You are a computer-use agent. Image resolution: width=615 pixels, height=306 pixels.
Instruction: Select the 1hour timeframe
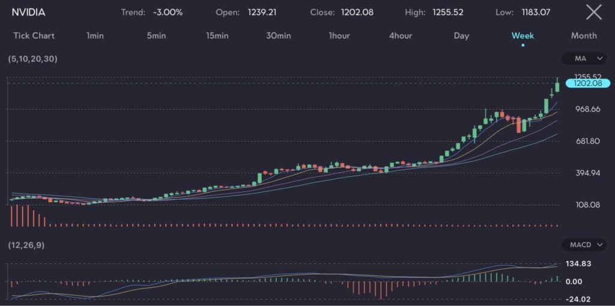point(339,35)
